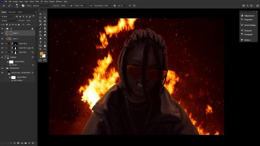The height and width of the screenshot is (146, 260).
Task: Open the workspace switcher icon
Action: point(251,6)
